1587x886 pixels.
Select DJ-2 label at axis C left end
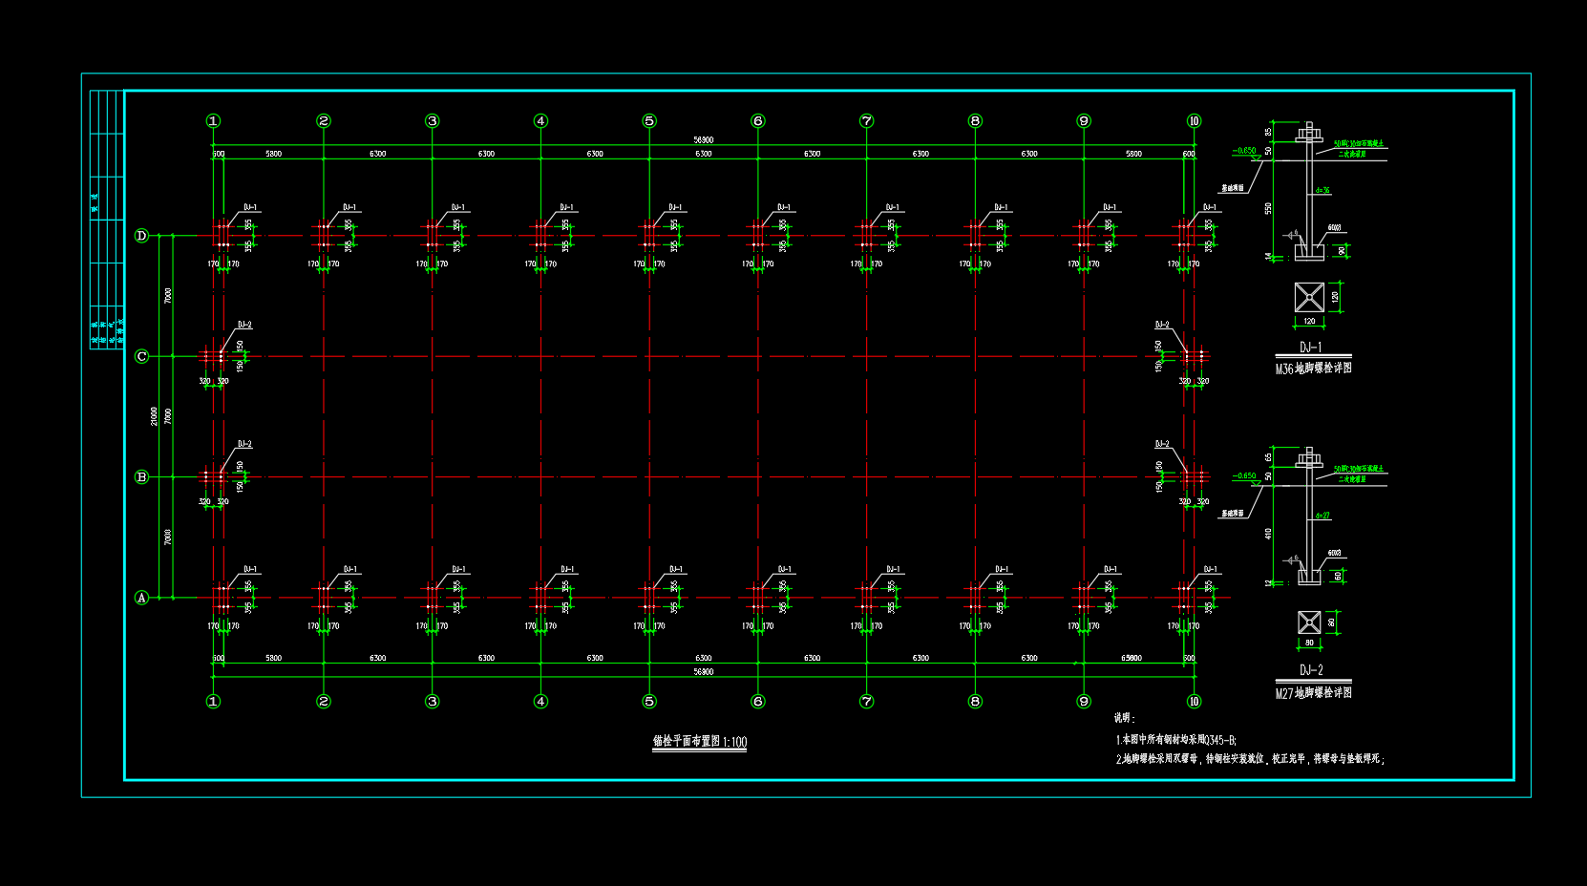pyautogui.click(x=244, y=326)
